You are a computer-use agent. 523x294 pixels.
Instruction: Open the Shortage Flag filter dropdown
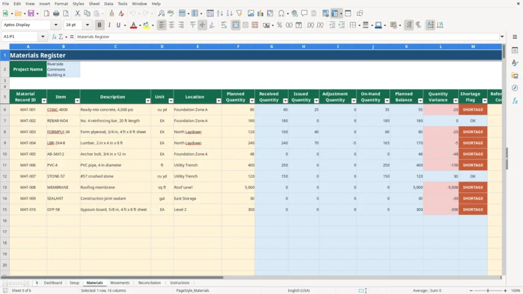[x=485, y=101]
